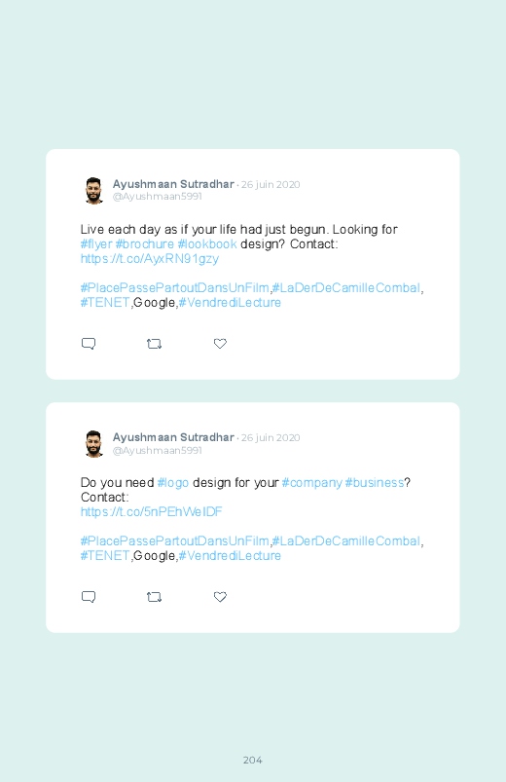
Task: Click @Ayushmaan5991 handle on the second tweet
Action: coord(157,450)
